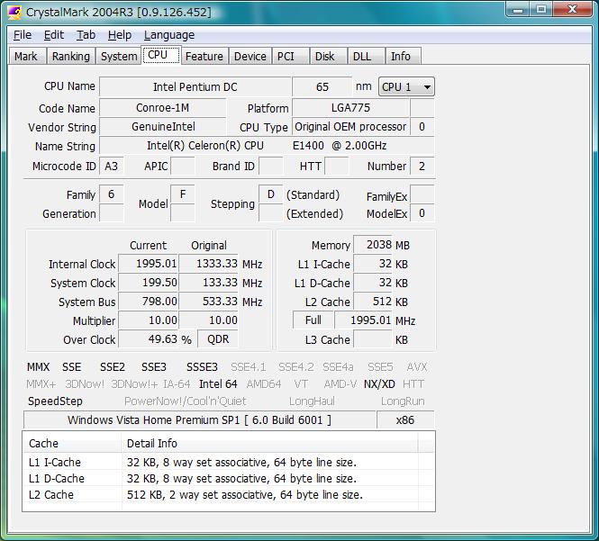Click current System Bus 798.00 value
This screenshot has width=599, height=541.
pos(149,302)
